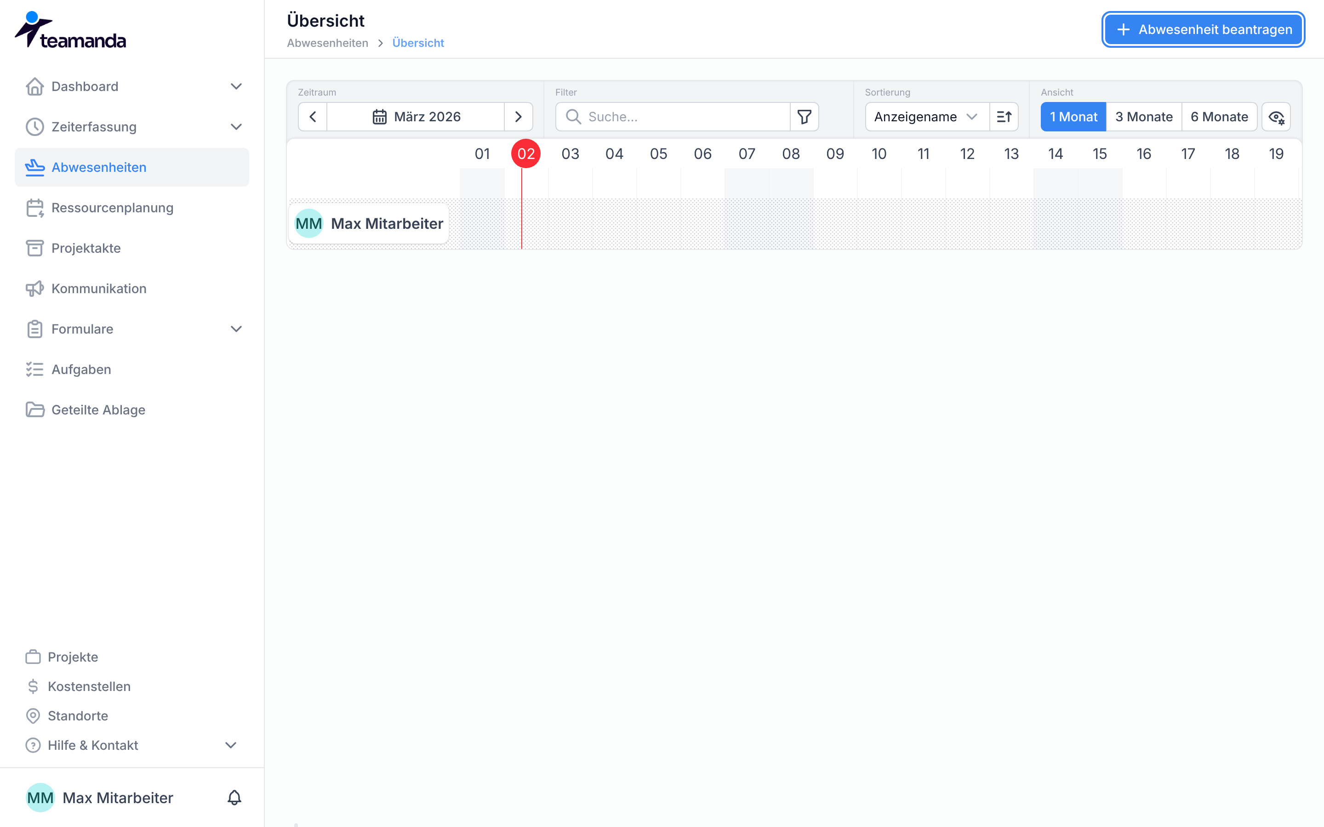The height and width of the screenshot is (827, 1324).
Task: Click the Übersicht breadcrumb link
Action: point(418,43)
